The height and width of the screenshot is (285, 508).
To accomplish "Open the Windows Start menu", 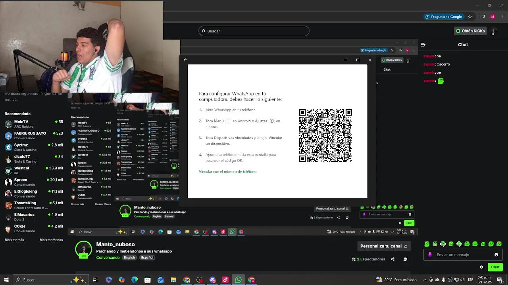I will click(x=6, y=280).
